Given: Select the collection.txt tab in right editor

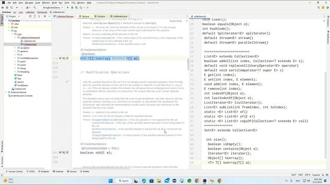Looking at the screenshot, I should click(200, 16).
